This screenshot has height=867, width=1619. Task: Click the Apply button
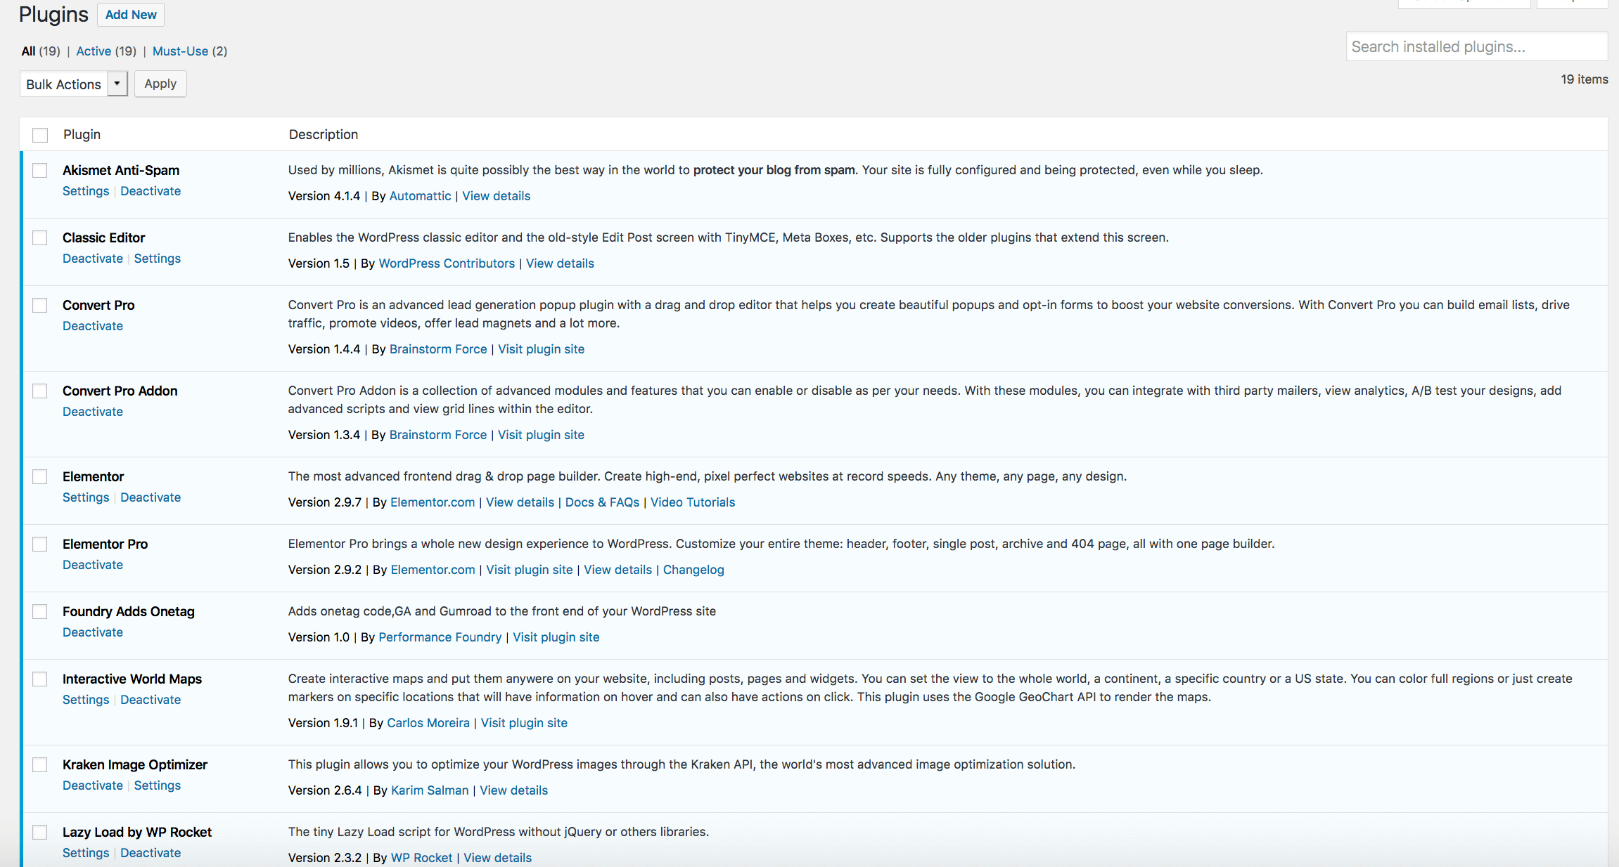tap(160, 84)
